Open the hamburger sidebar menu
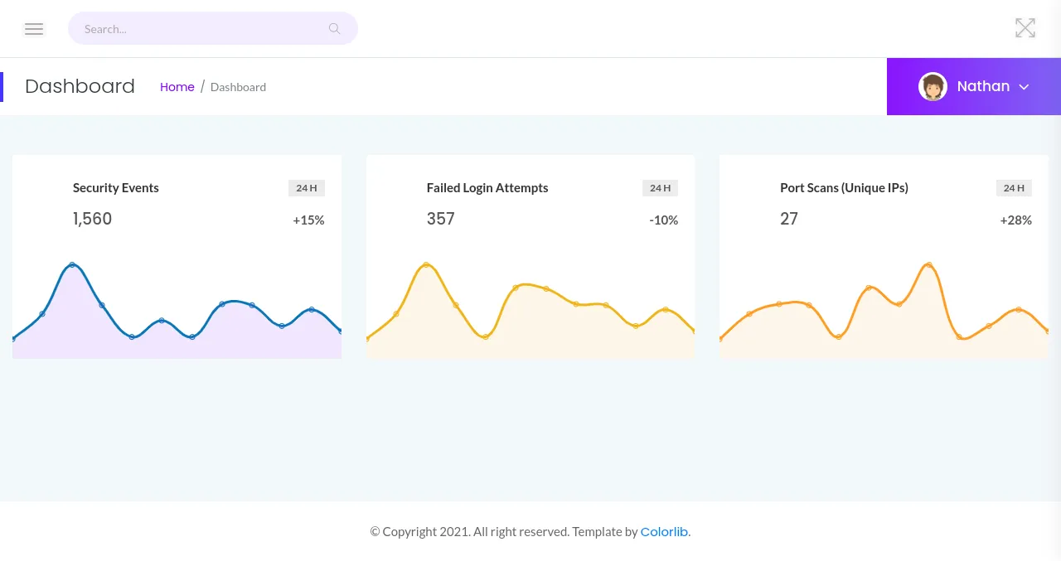The height and width of the screenshot is (561, 1061). pos(34,29)
